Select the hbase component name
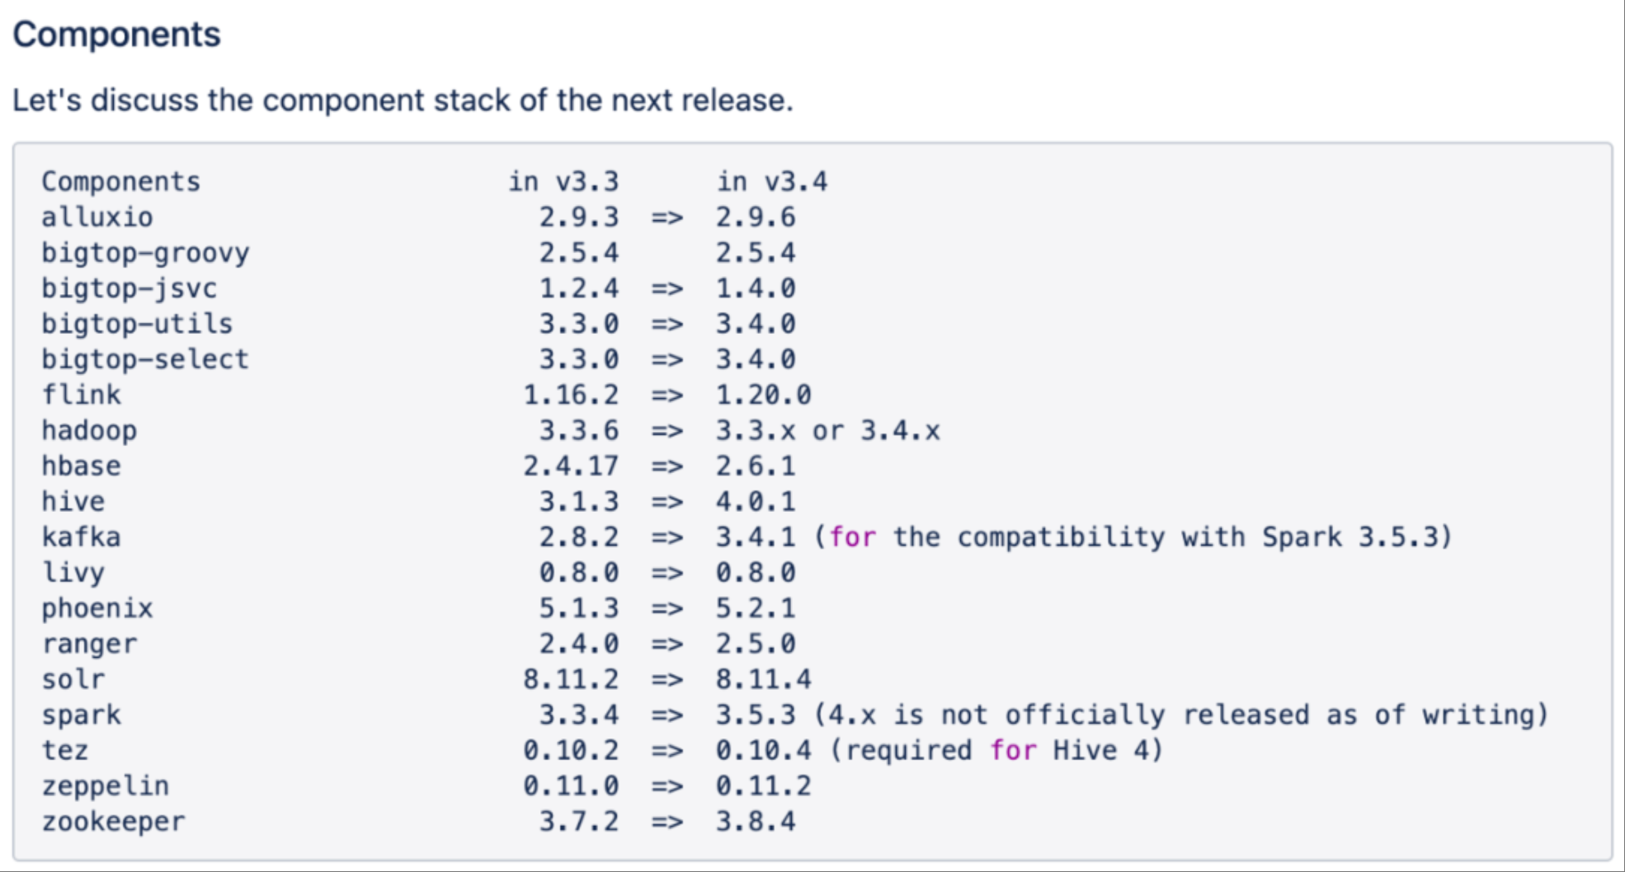Image resolution: width=1625 pixels, height=872 pixels. (81, 466)
